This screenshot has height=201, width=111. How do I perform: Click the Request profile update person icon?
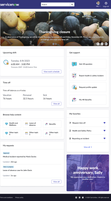click(x=74, y=87)
